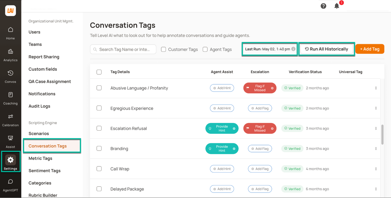391x198 pixels.
Task: Open the Coaching clipboard icon
Action: (10, 95)
